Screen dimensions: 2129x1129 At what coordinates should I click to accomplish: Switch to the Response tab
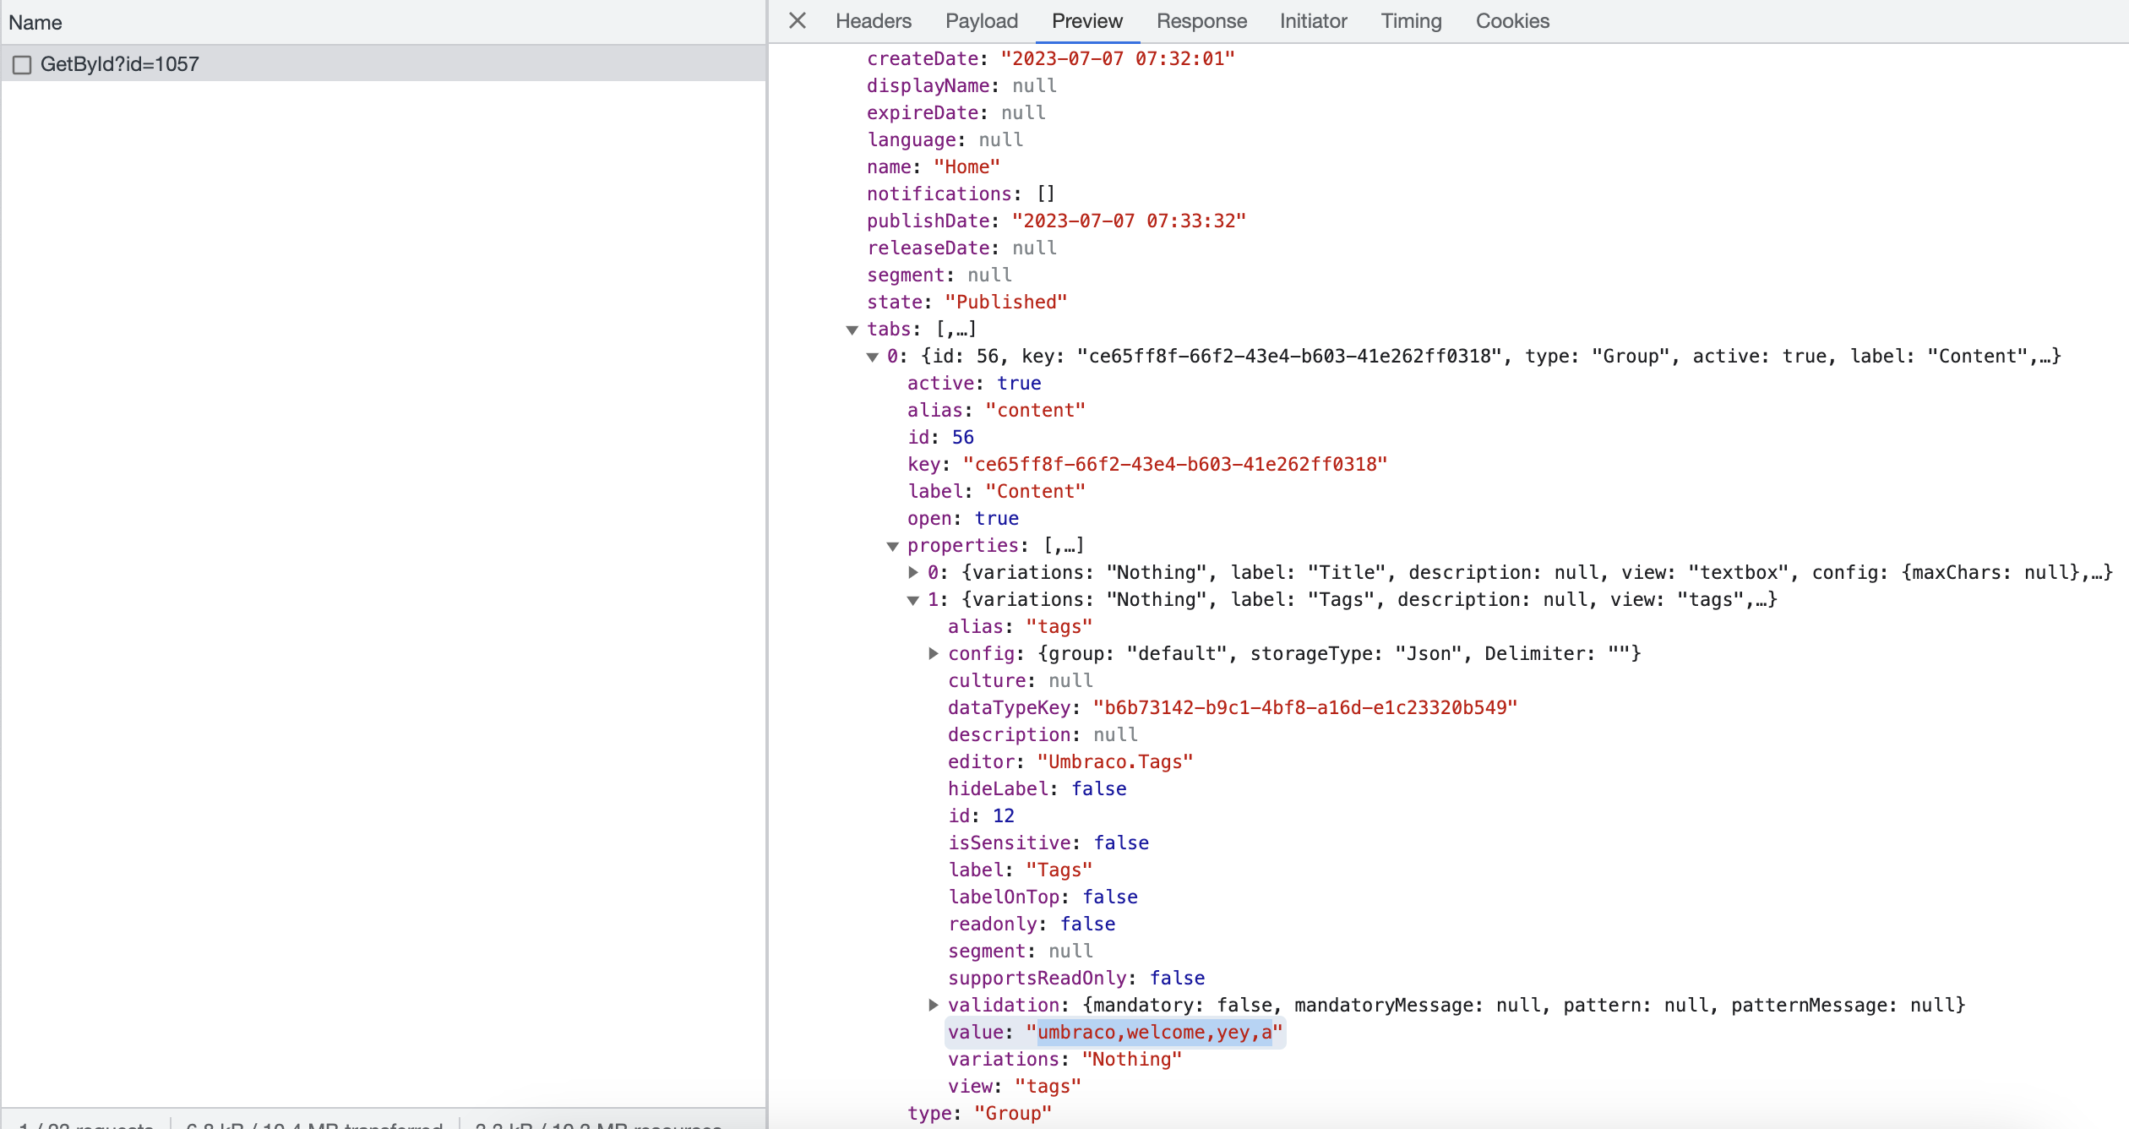(1201, 21)
